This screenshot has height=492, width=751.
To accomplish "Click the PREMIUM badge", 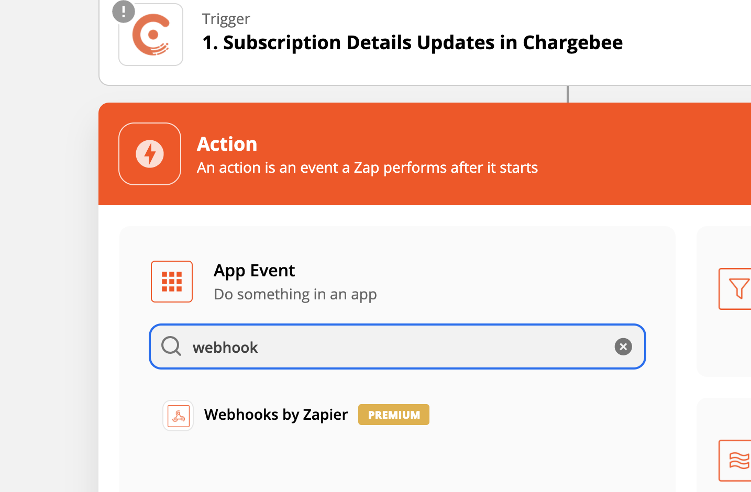I will coord(394,415).
